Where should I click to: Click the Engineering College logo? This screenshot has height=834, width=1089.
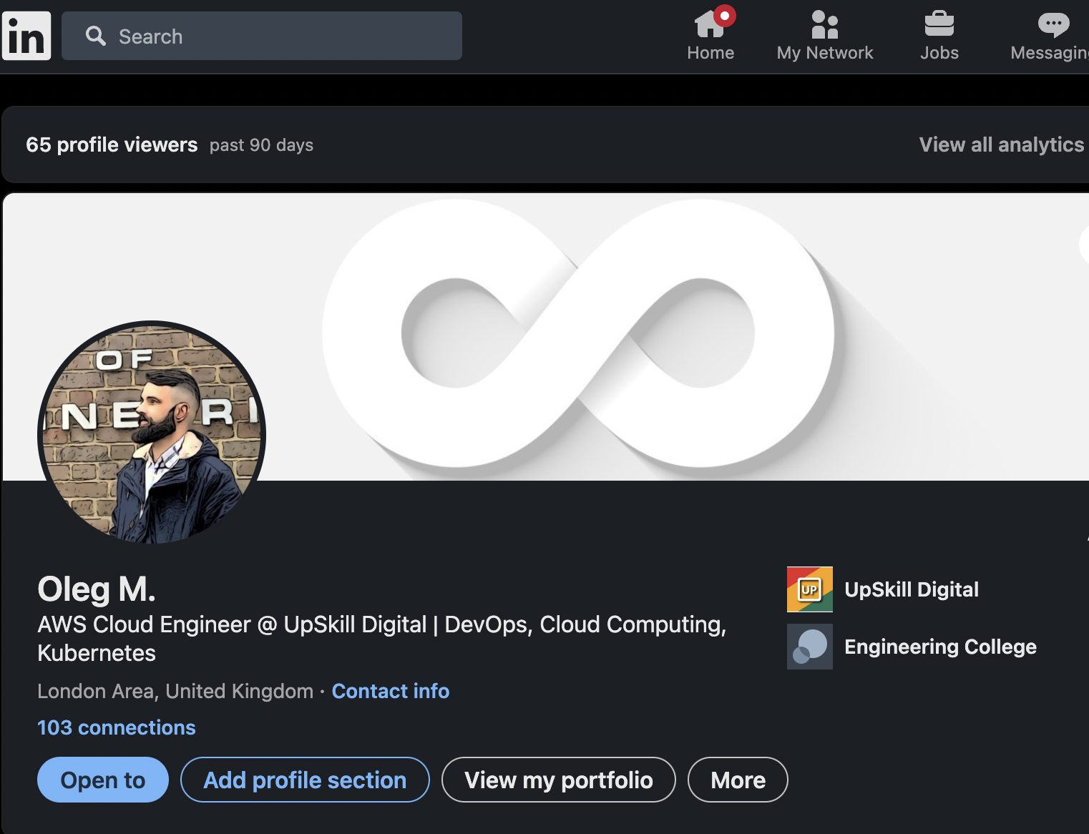809,647
